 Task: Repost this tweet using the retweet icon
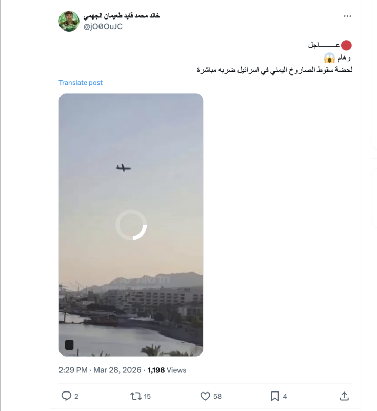coord(136,396)
